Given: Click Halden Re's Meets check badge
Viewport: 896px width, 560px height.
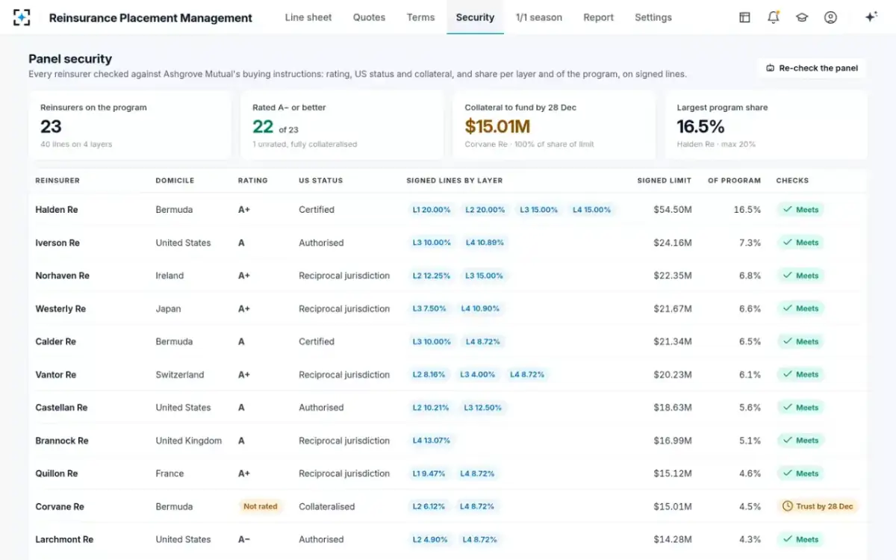Looking at the screenshot, I should pos(800,210).
